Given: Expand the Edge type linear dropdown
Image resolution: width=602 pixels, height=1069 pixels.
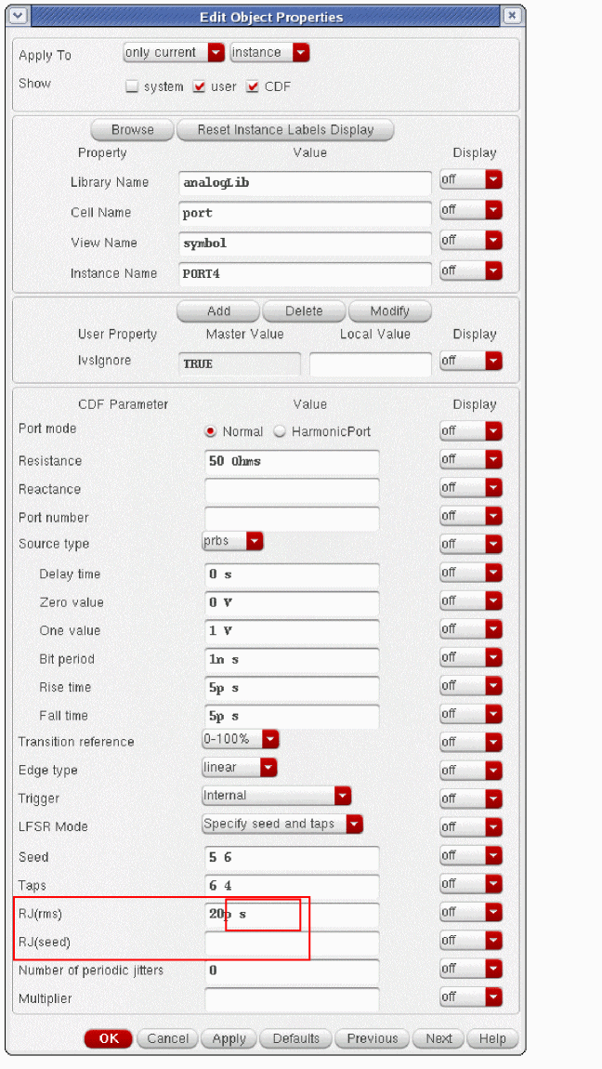Looking at the screenshot, I should pyautogui.click(x=241, y=768).
